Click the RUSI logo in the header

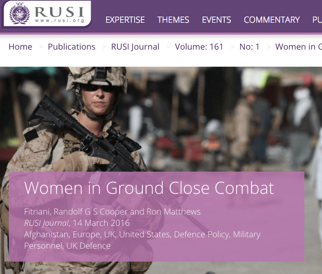tap(47, 13)
